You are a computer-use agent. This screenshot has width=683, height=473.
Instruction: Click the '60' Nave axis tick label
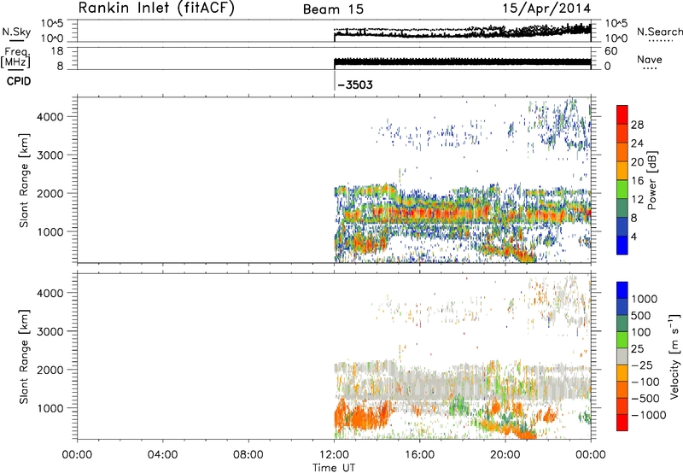[610, 51]
